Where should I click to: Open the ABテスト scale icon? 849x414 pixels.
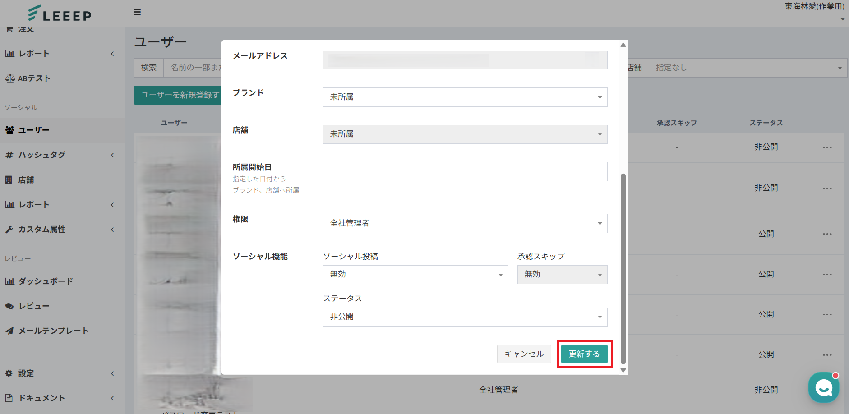pos(10,78)
